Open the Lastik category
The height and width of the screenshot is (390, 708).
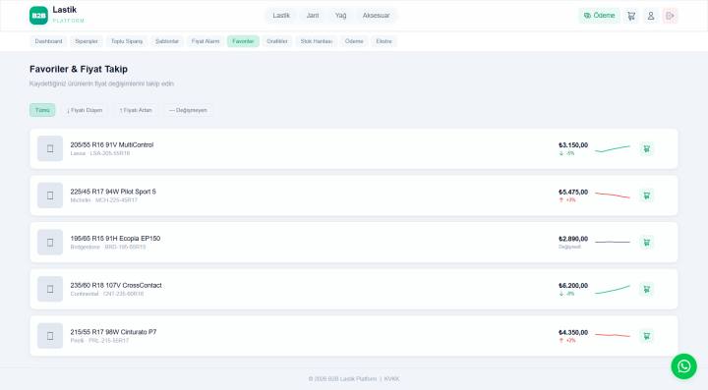point(281,16)
